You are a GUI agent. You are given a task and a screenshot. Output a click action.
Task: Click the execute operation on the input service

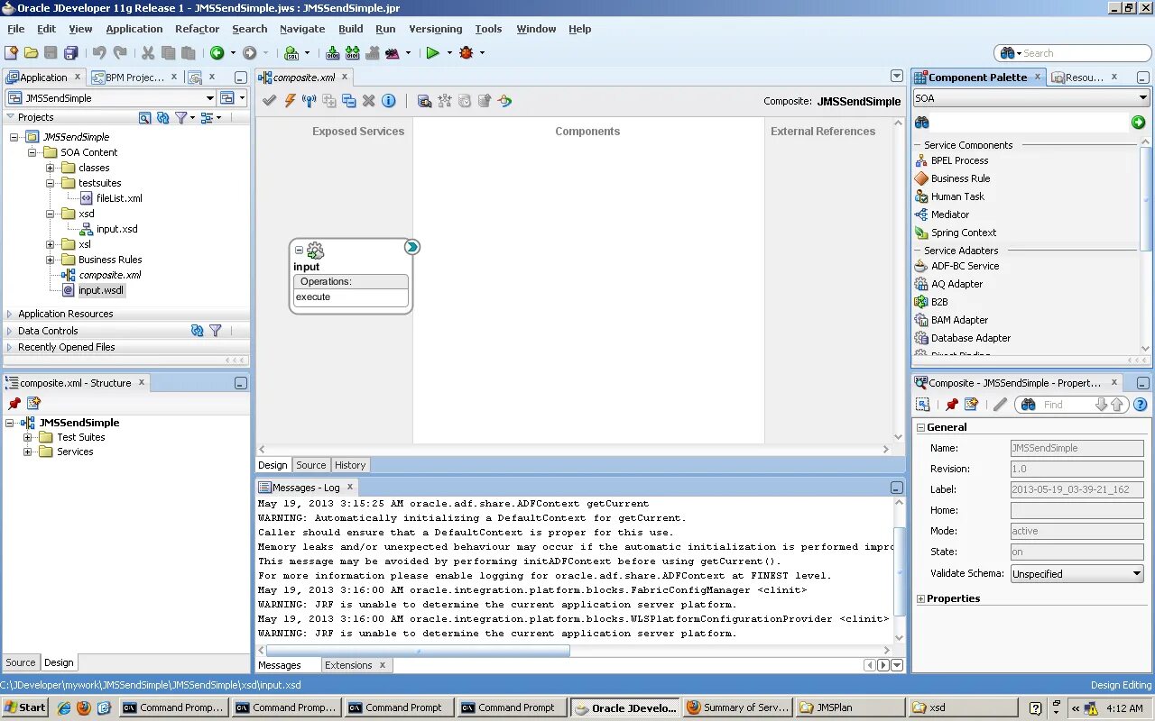pyautogui.click(x=313, y=297)
